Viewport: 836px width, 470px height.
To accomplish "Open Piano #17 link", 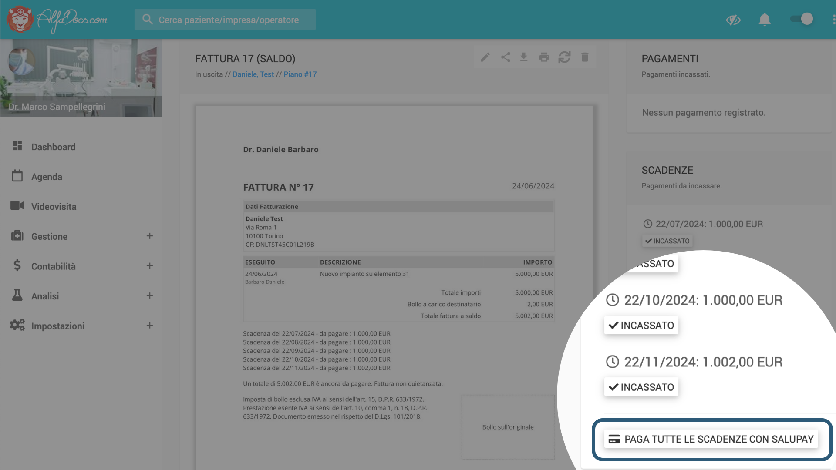I will 300,74.
